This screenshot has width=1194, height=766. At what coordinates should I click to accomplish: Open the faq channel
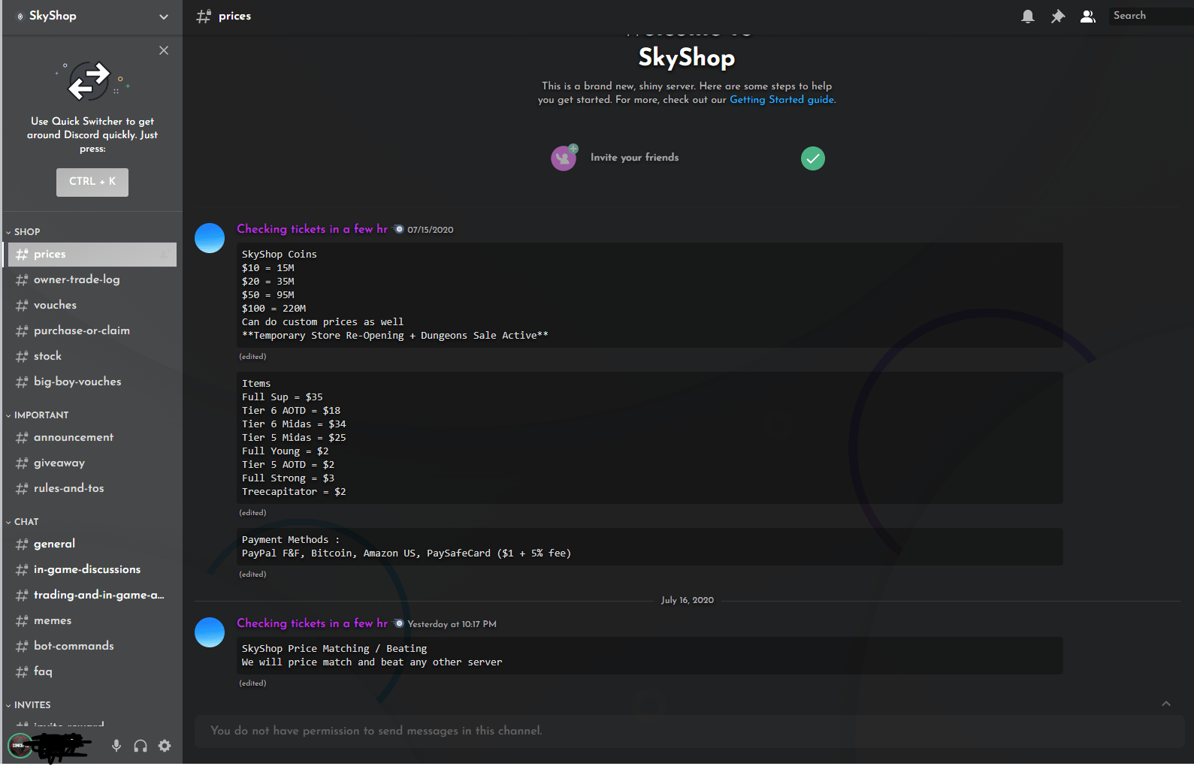(92, 672)
